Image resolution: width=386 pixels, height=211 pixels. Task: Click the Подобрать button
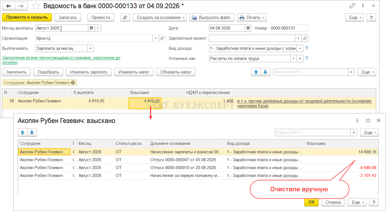pyautogui.click(x=48, y=72)
